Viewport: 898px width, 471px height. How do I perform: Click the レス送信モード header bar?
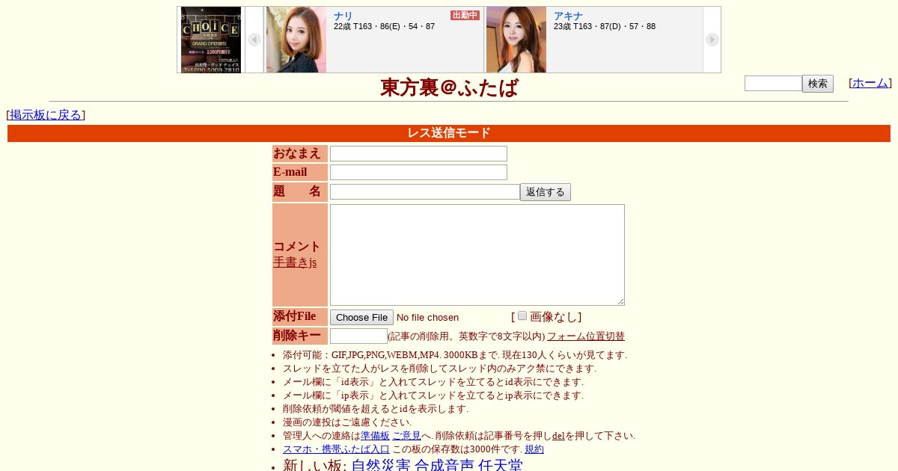click(x=449, y=133)
